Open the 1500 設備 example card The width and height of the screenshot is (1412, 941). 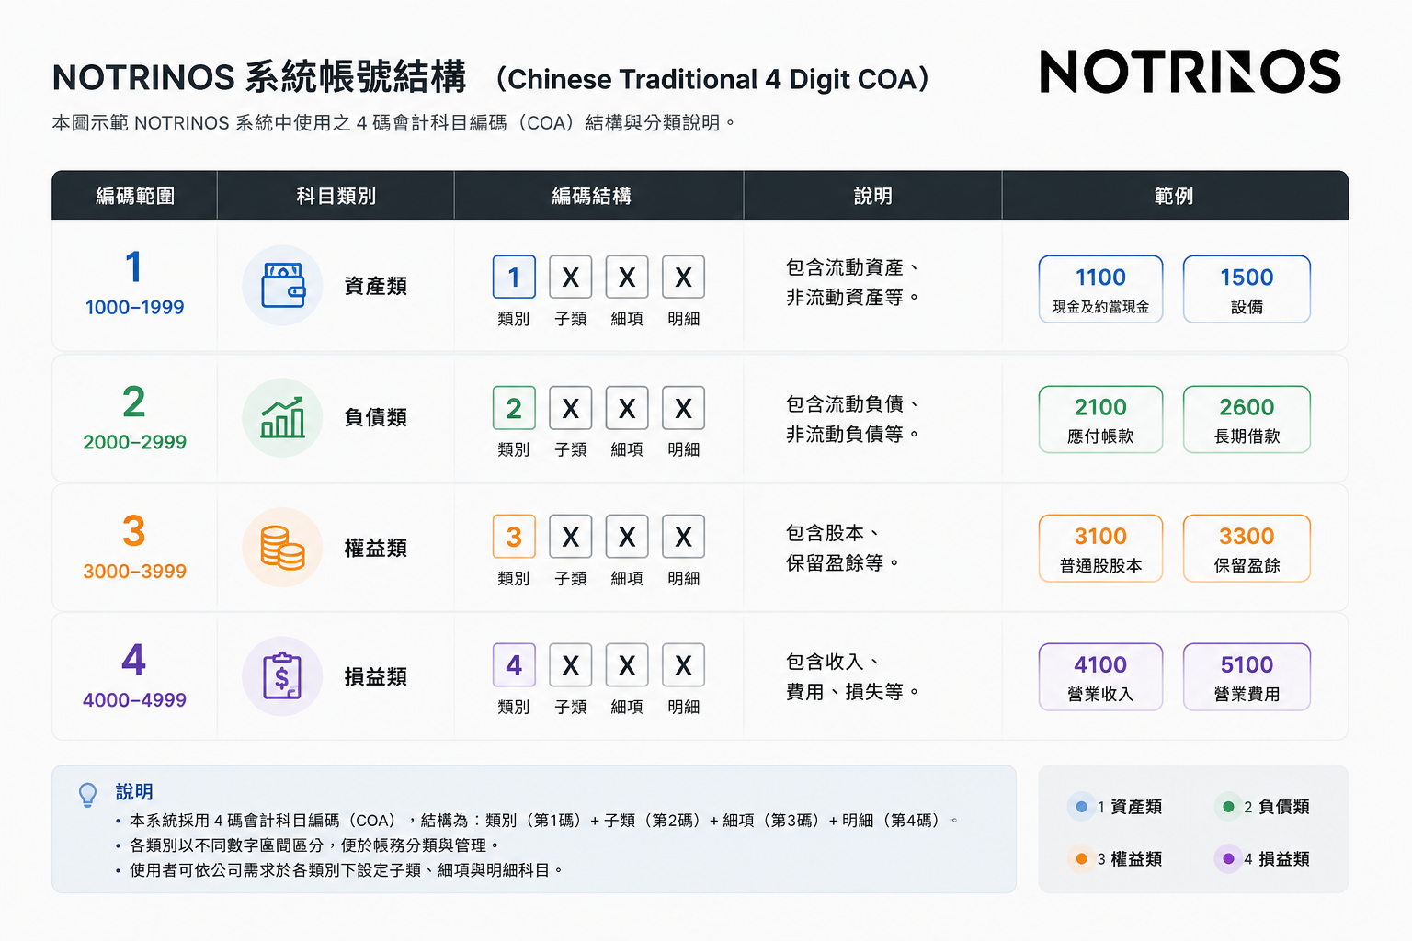coord(1247,289)
